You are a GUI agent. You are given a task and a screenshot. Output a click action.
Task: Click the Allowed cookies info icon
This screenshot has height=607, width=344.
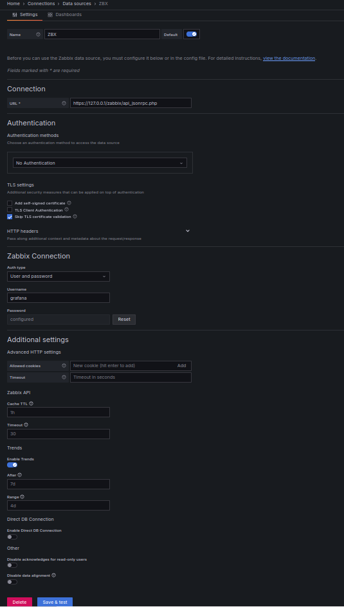point(64,366)
